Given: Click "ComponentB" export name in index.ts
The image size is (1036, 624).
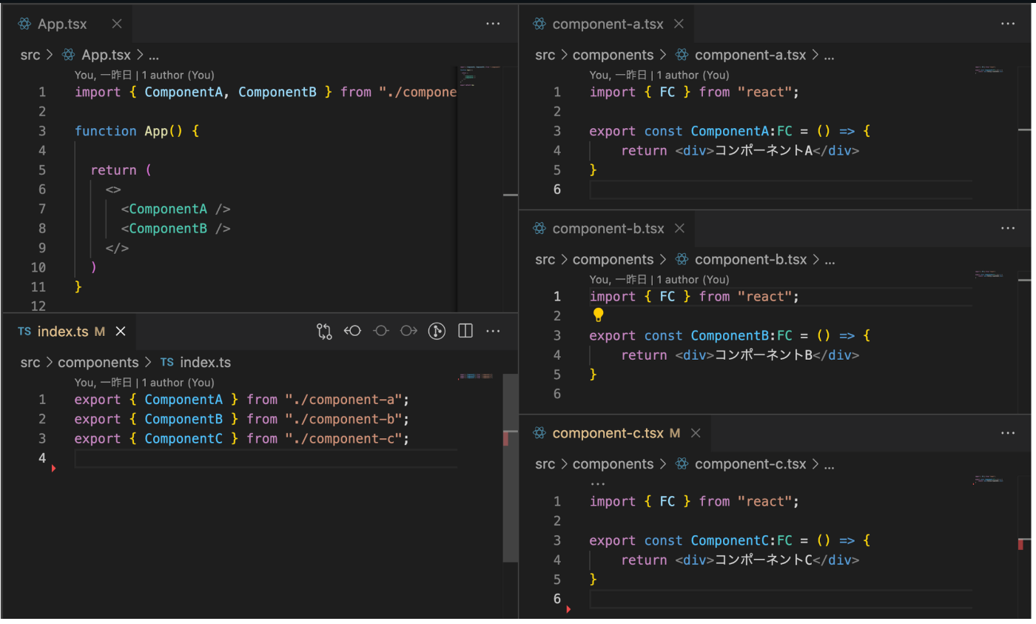Looking at the screenshot, I should pyautogui.click(x=184, y=419).
